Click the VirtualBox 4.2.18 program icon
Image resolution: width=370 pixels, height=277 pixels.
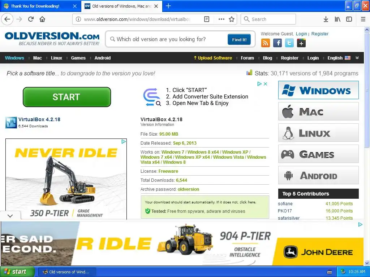(x=11, y=123)
